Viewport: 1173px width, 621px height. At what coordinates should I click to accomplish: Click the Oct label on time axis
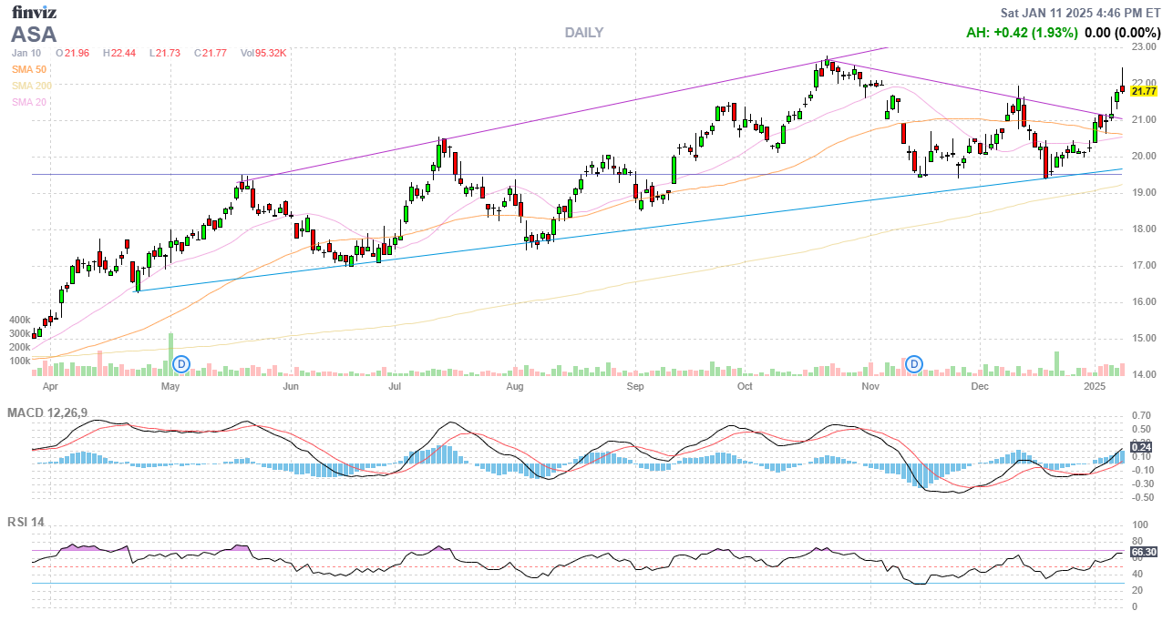pyautogui.click(x=745, y=387)
